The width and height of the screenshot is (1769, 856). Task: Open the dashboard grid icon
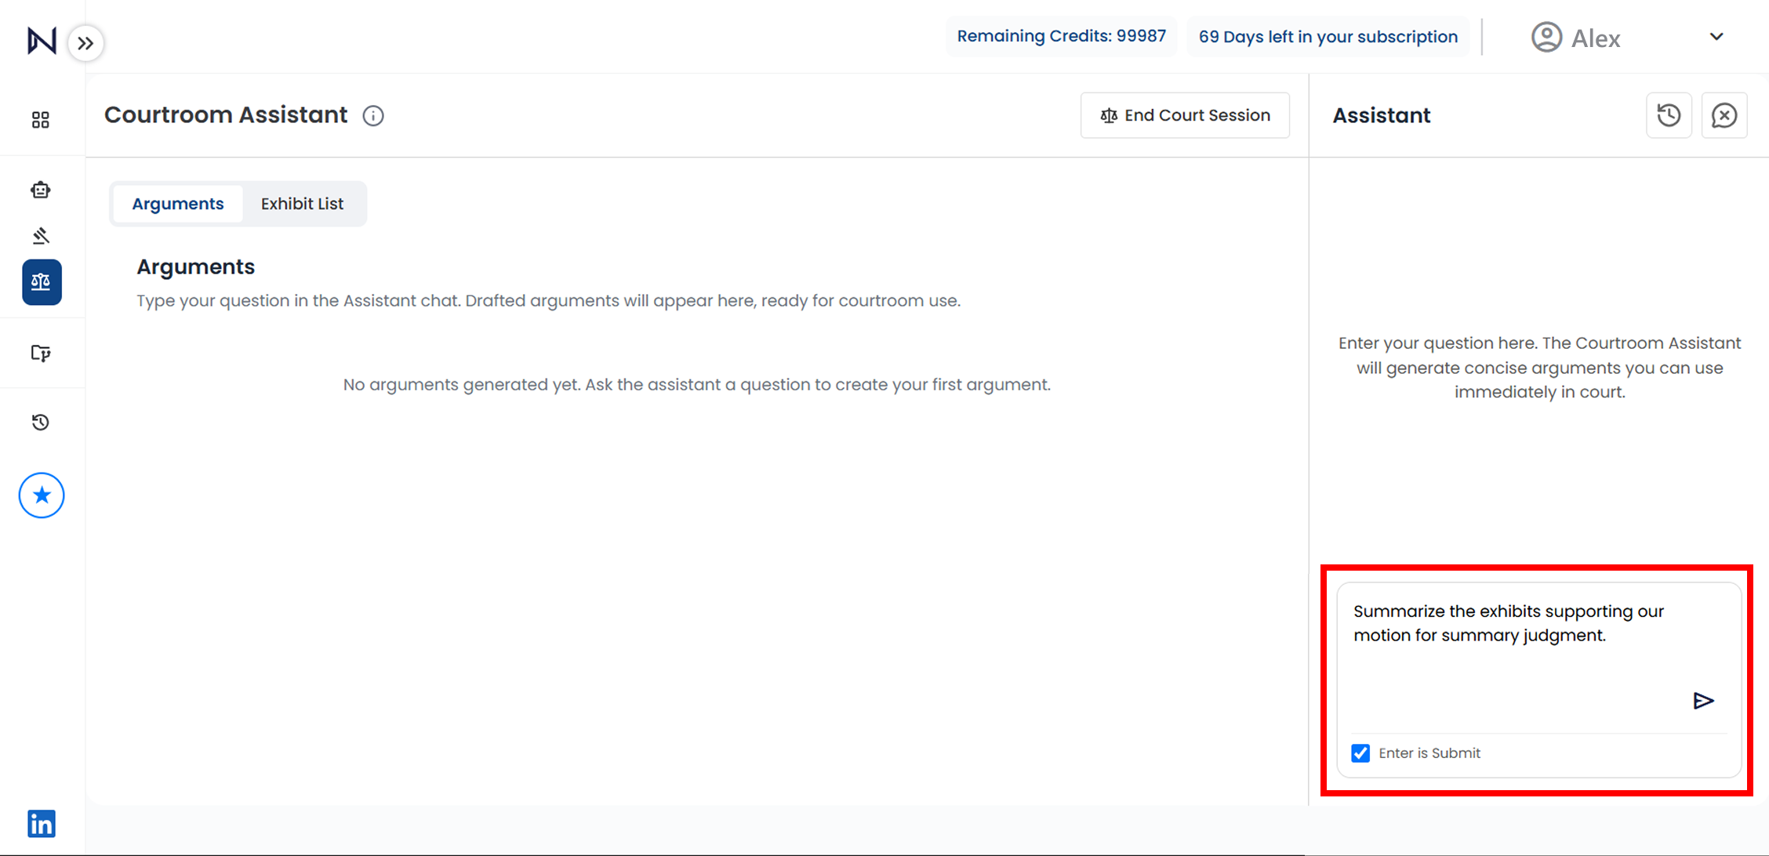[41, 120]
